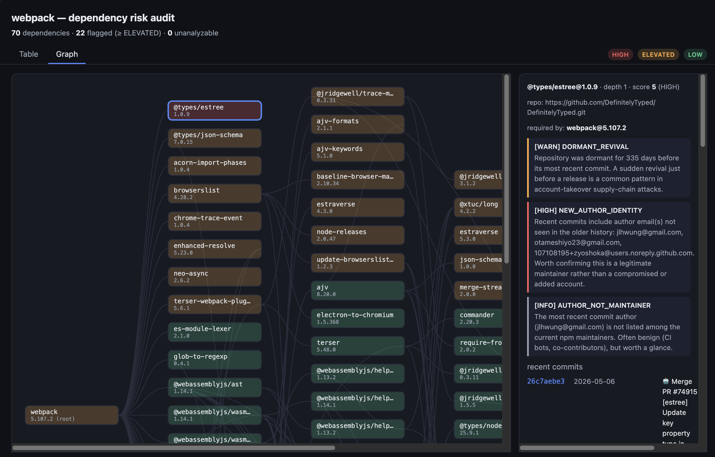Click the detail panel's vertical scrollbar
Image resolution: width=715 pixels, height=457 pixels.
coord(703,111)
